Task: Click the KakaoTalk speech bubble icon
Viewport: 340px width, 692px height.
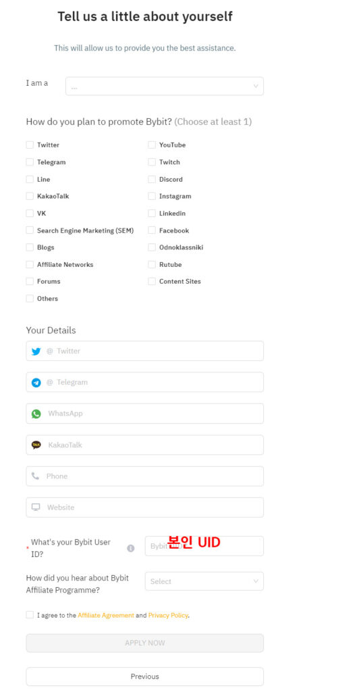Action: point(36,445)
